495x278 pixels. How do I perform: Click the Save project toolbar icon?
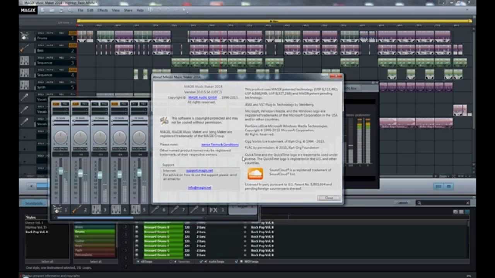[x=61, y=10]
